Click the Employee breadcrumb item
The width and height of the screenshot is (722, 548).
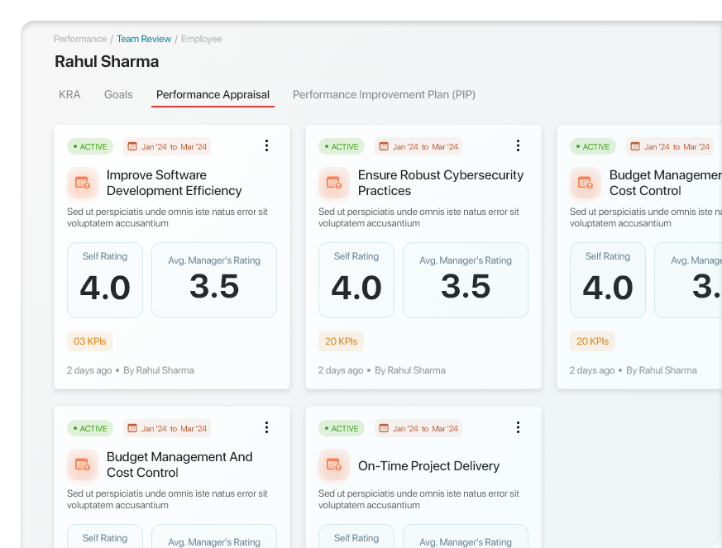click(201, 39)
